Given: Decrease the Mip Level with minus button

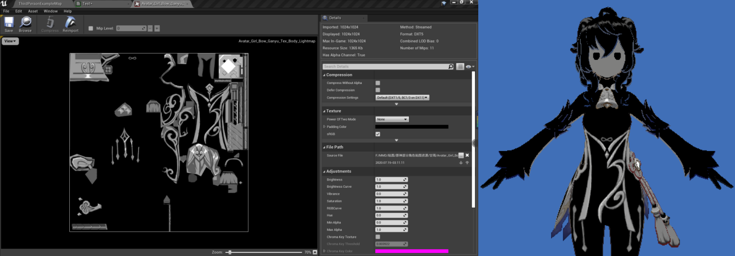Looking at the screenshot, I should [150, 28].
